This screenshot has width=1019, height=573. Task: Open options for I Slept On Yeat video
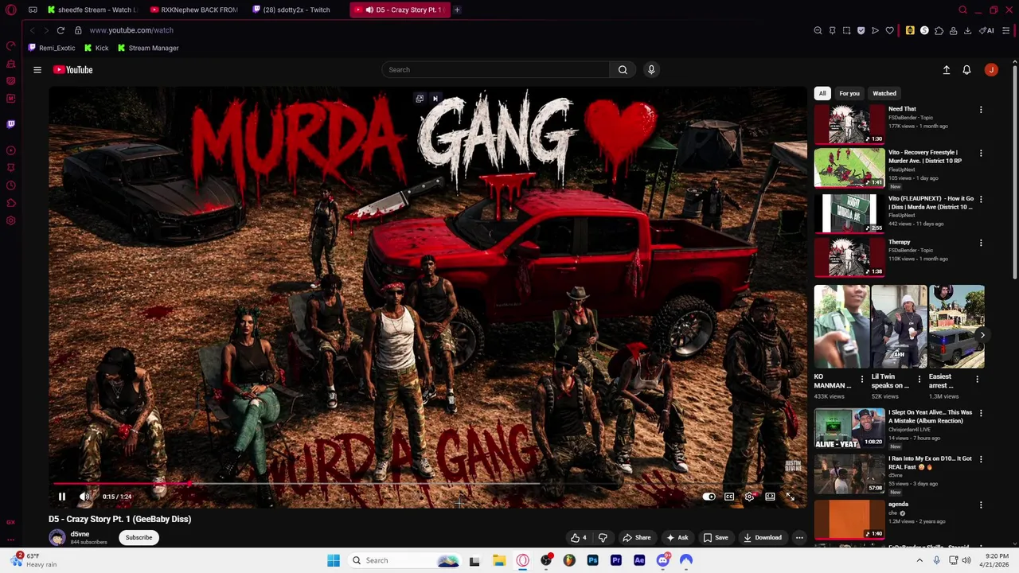(x=981, y=414)
